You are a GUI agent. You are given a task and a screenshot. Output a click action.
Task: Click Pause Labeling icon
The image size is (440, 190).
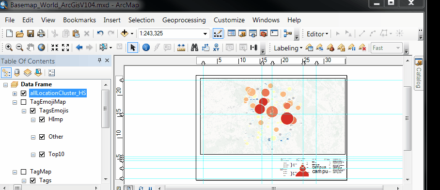tap(352, 47)
